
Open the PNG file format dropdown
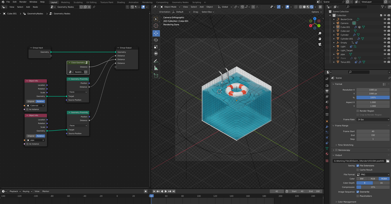[373, 175]
